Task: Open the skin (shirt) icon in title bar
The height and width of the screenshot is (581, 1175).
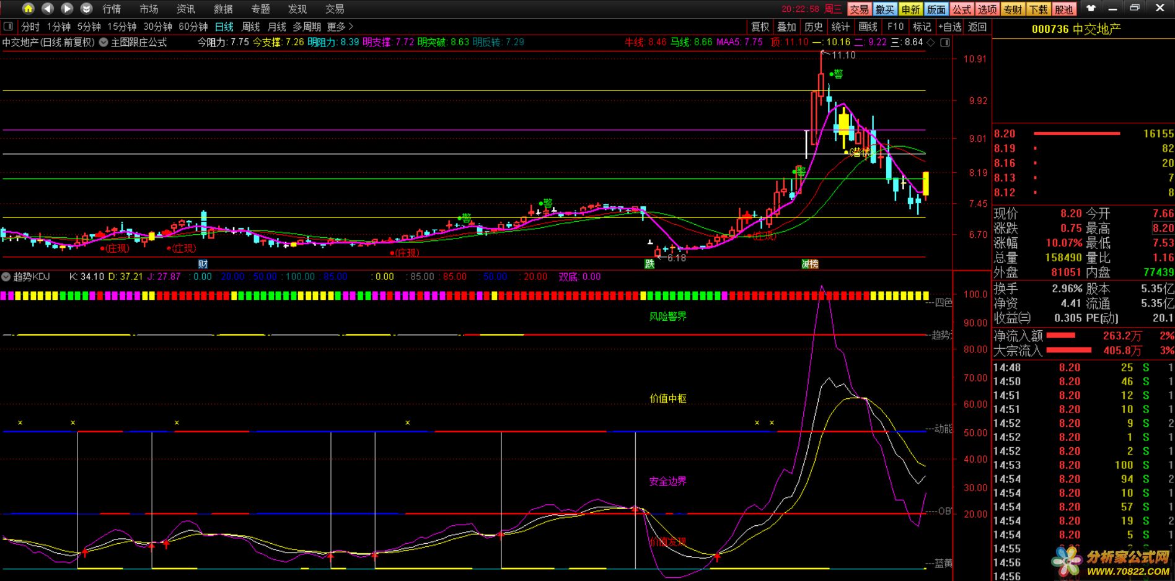Action: coord(1091,8)
